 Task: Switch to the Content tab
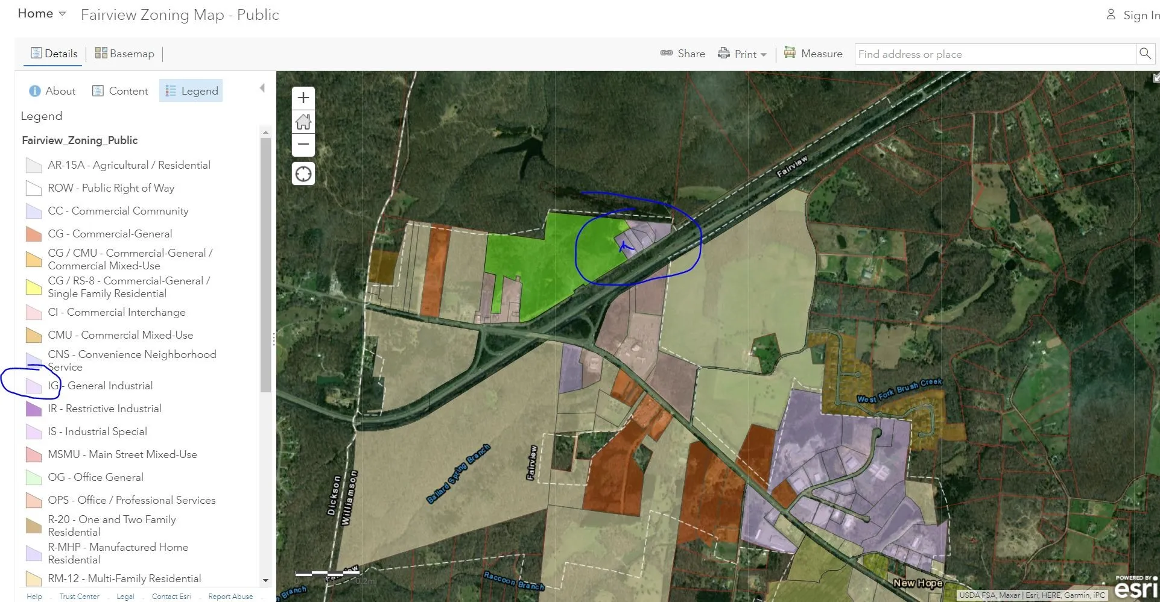pos(120,91)
